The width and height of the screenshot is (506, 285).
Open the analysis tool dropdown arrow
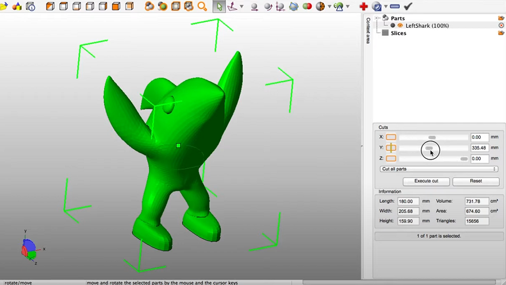point(347,6)
